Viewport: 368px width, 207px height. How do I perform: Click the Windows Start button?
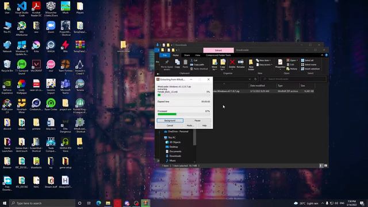pos(5,203)
